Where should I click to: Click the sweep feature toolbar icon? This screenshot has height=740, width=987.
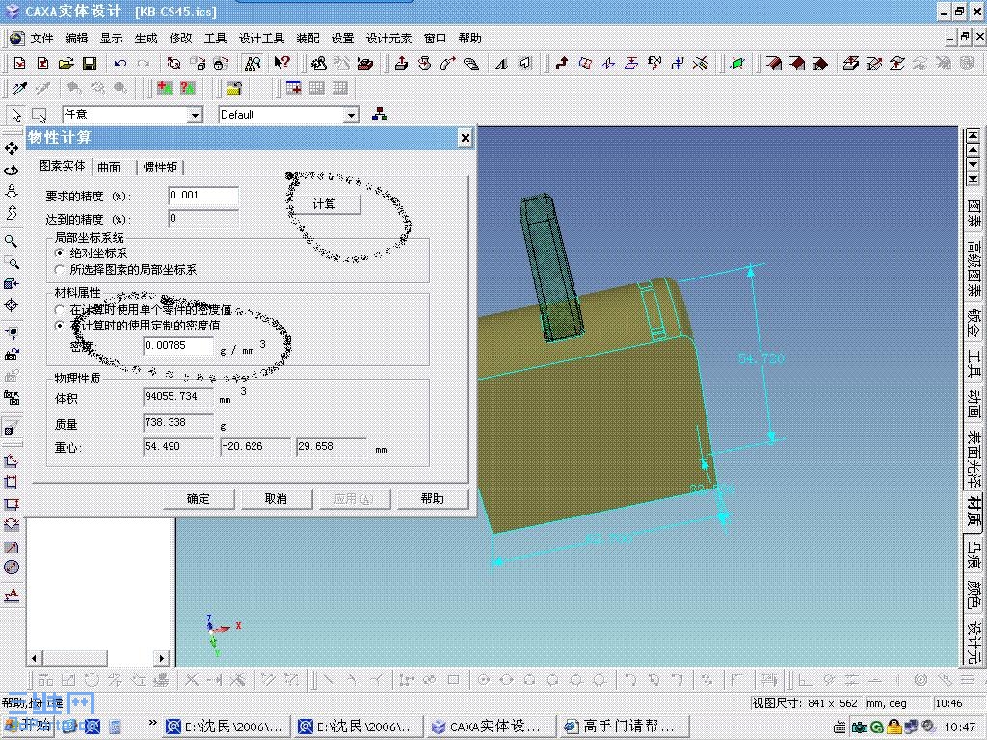(x=447, y=63)
